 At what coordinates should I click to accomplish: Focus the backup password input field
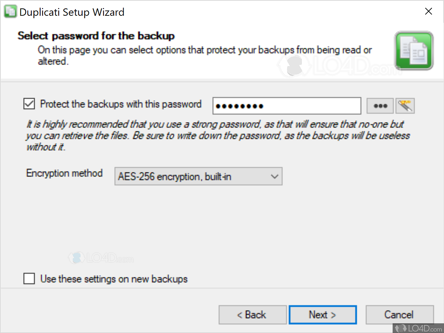(286, 106)
